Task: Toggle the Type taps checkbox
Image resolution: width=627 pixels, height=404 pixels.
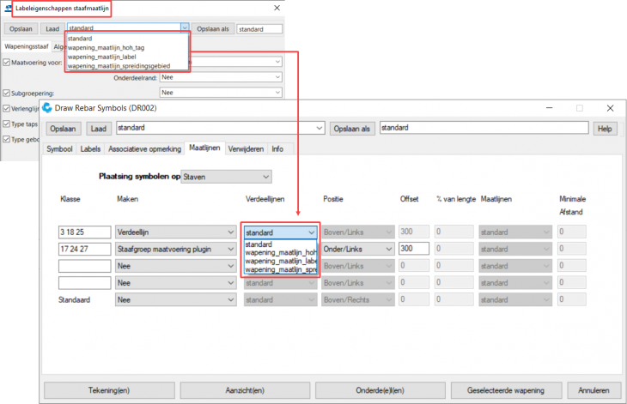Action: tap(7, 124)
